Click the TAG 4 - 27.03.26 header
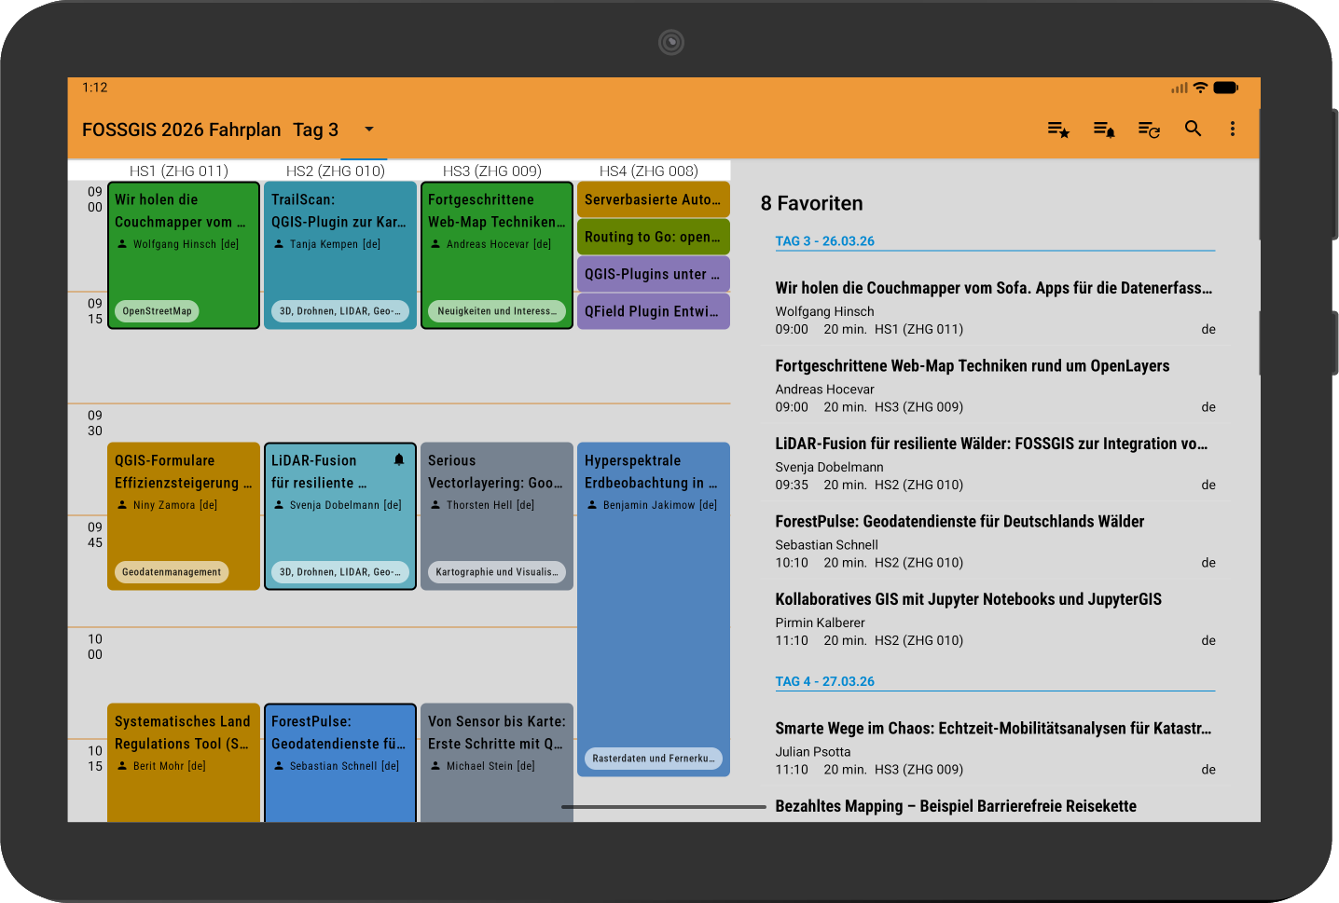The height and width of the screenshot is (903, 1339). pyautogui.click(x=824, y=681)
